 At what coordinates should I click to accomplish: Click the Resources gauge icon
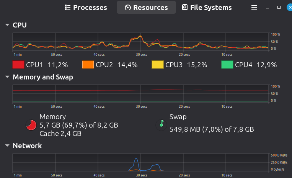tap(128, 7)
